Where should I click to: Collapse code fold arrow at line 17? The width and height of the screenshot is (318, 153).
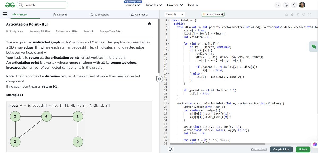point(168,73)
